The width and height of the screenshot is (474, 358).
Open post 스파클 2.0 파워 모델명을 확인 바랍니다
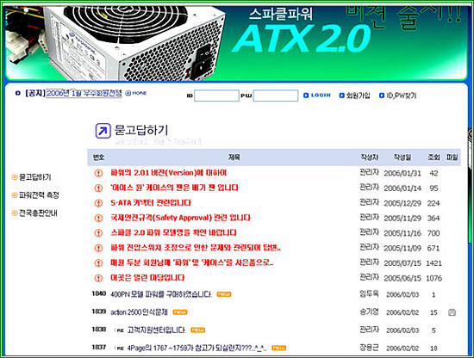pyautogui.click(x=173, y=232)
